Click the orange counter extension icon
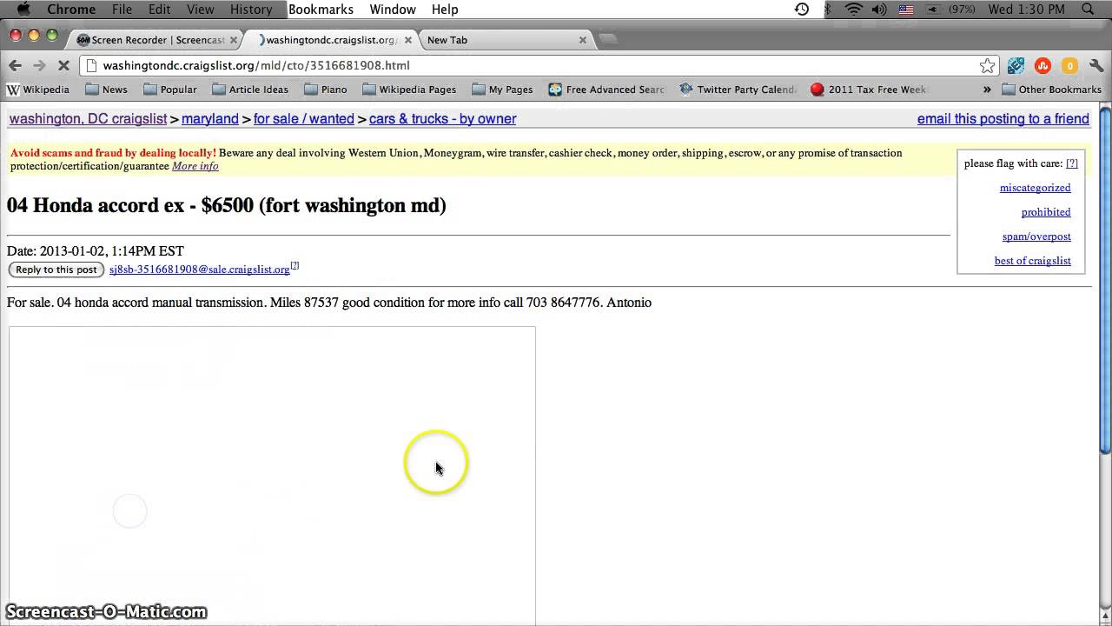Viewport: 1112px width, 626px height. (x=1069, y=66)
